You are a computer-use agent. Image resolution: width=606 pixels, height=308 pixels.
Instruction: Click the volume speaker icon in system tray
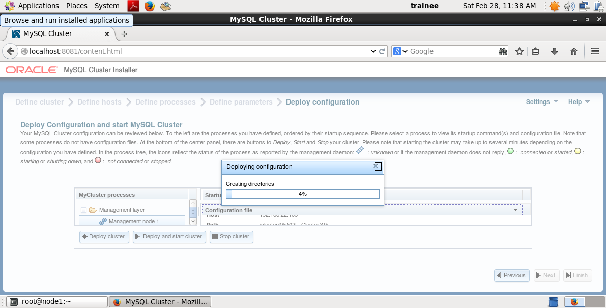pyautogui.click(x=569, y=6)
